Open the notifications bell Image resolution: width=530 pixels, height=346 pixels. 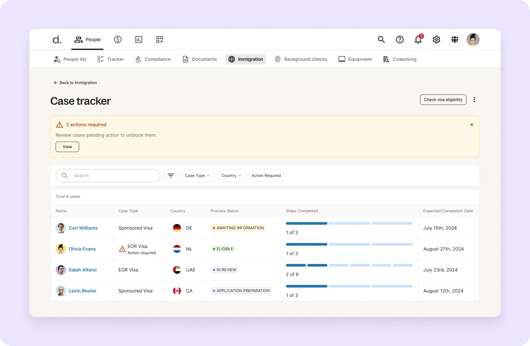click(x=418, y=39)
